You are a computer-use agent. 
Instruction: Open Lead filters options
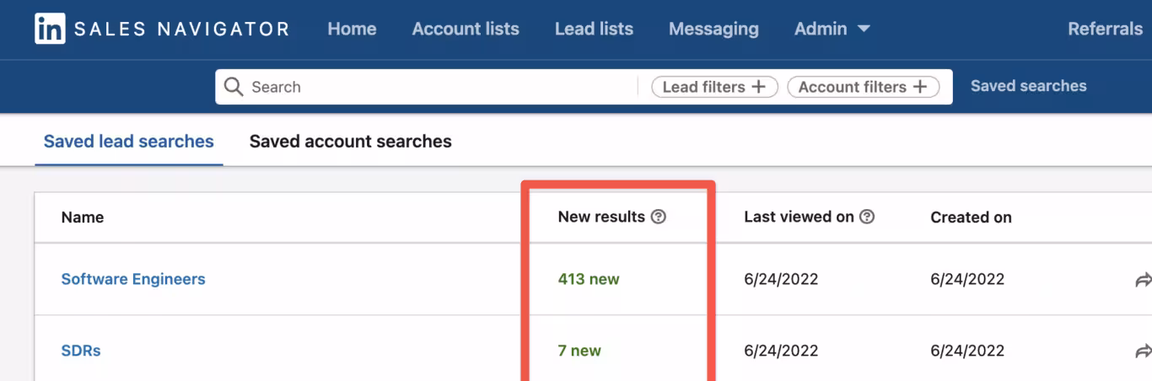(714, 87)
